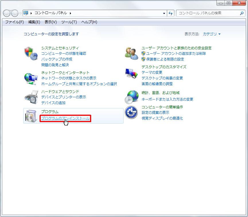
Task: Click the Desktop Customization monitor icon
Action: pos(131,73)
